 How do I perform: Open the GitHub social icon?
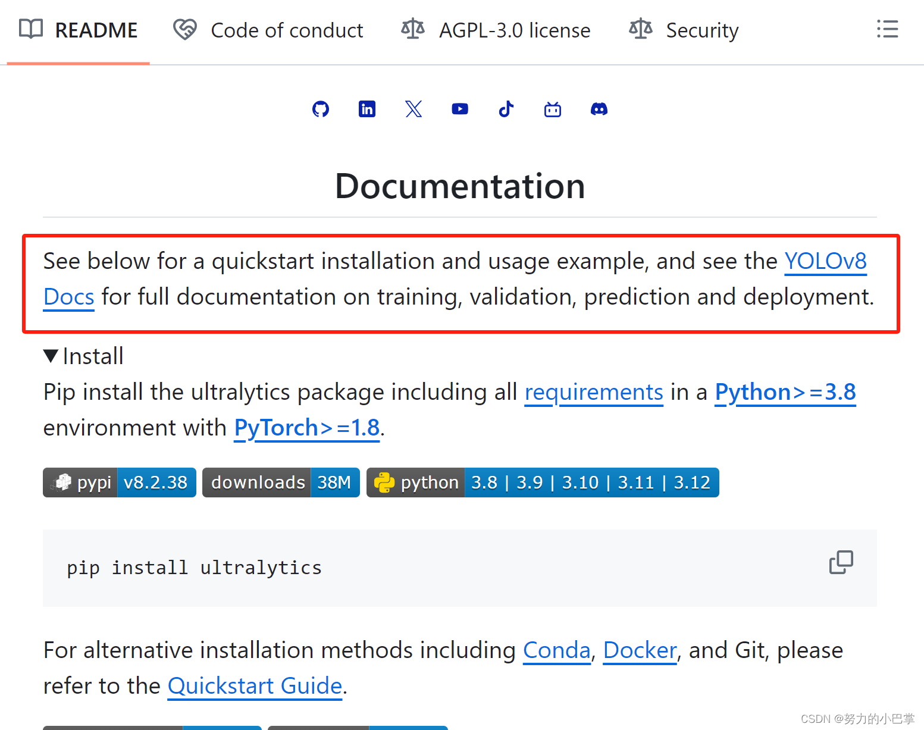coord(321,109)
